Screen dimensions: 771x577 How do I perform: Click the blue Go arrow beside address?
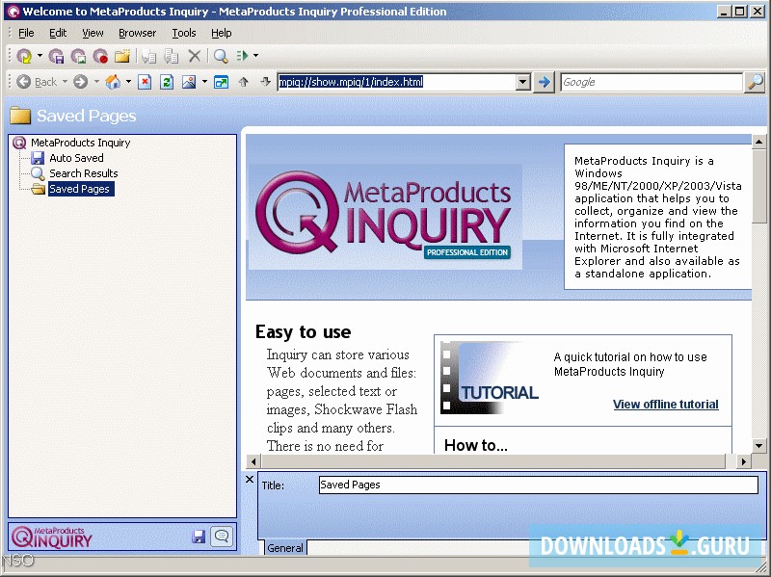[x=544, y=82]
